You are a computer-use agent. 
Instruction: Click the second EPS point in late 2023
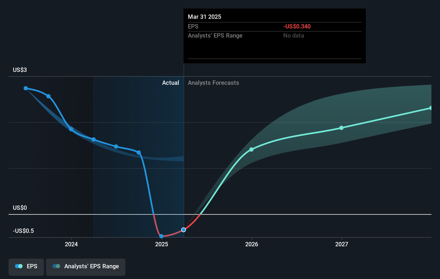[48, 96]
